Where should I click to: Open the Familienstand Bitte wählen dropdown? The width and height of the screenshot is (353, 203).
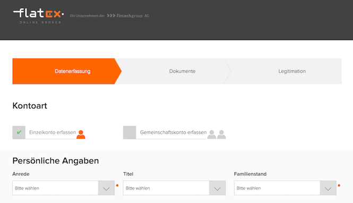(285, 188)
